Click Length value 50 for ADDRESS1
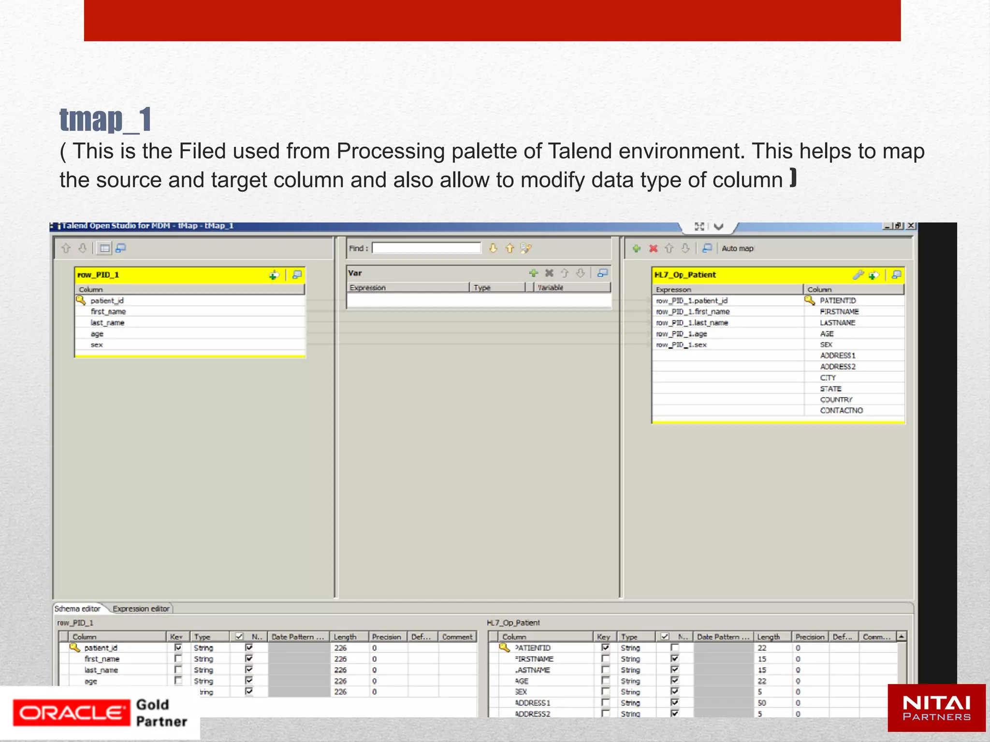990x742 pixels. point(762,703)
